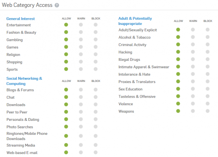Choose Warn for Personals & Dating
Viewport: 218px width, 157px height.
tap(81, 119)
